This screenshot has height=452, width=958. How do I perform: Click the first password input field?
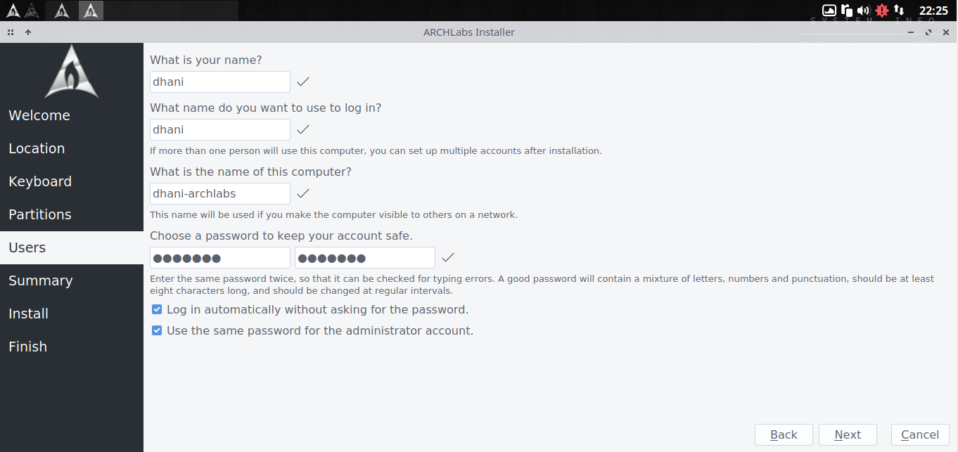220,257
